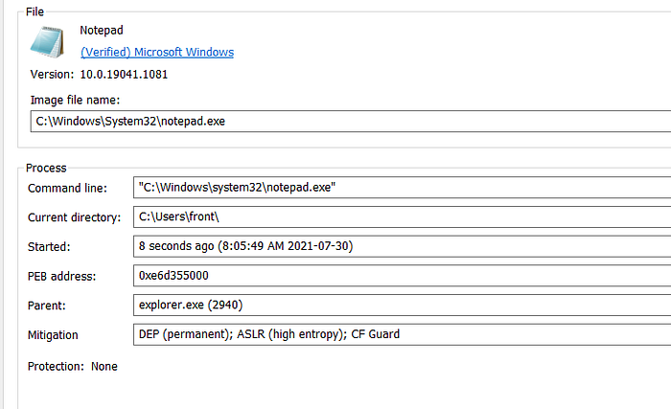
Task: Click the Protection: None value
Action: [104, 367]
